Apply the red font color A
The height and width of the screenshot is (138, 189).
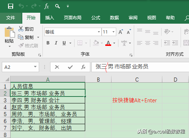[x=108, y=43]
